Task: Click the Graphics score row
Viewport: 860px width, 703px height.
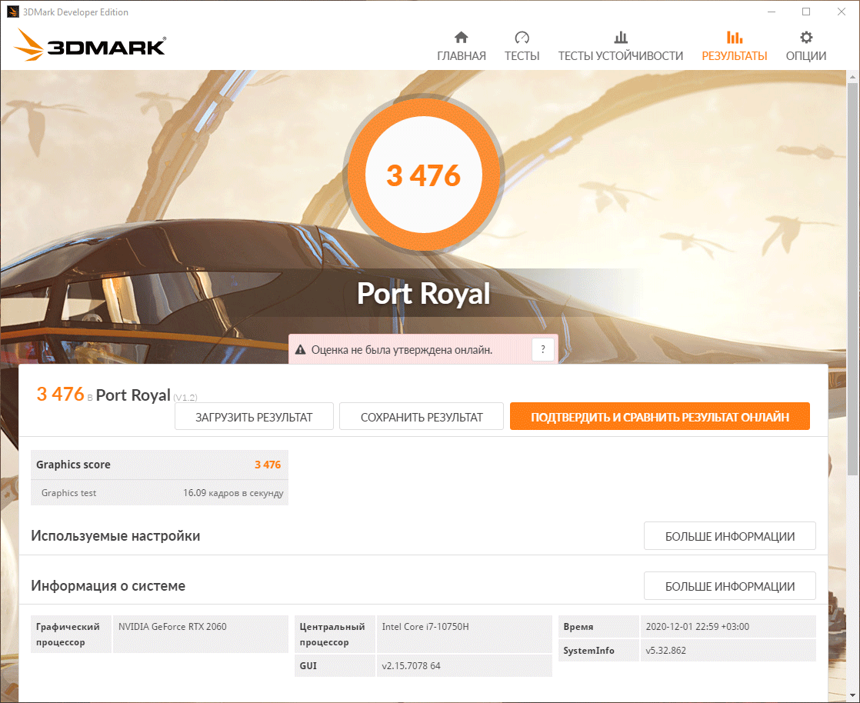Action: [x=159, y=465]
